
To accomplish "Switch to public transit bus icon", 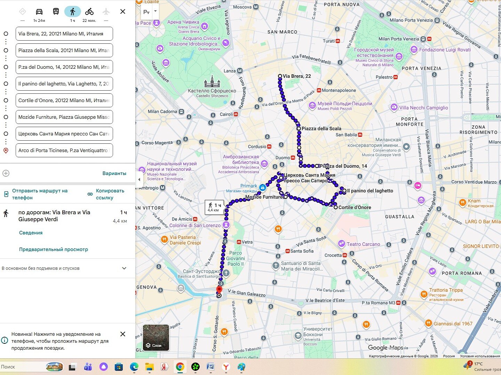I will pos(56,11).
